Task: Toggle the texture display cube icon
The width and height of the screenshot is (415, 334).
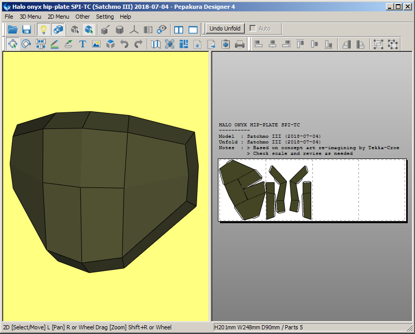Action: (58, 30)
